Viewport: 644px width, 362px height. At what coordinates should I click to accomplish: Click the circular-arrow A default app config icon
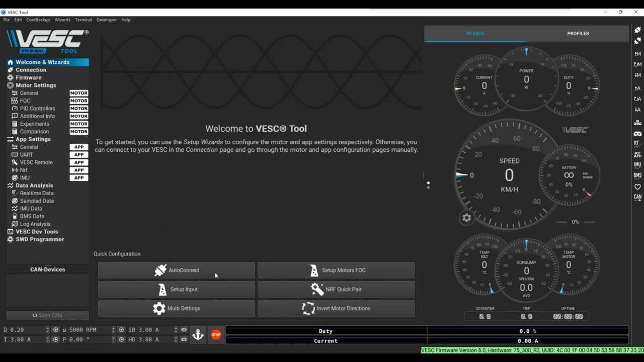pyautogui.click(x=637, y=99)
